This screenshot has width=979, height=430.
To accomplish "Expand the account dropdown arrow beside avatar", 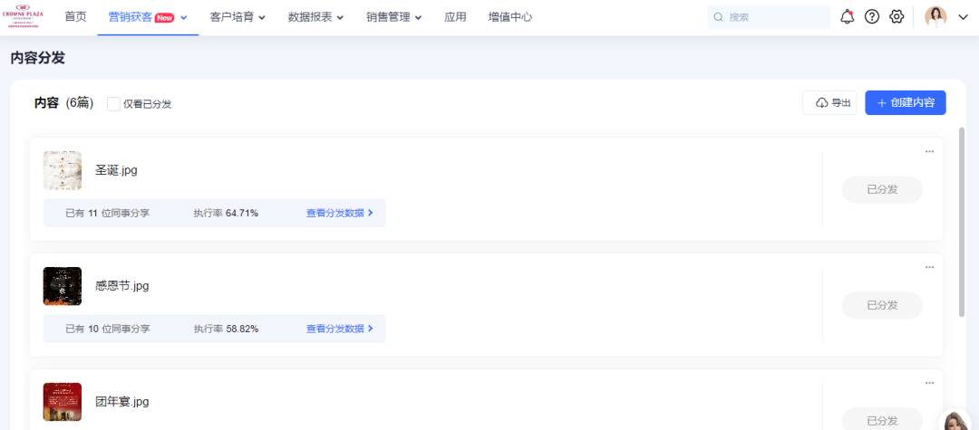I will click(964, 17).
